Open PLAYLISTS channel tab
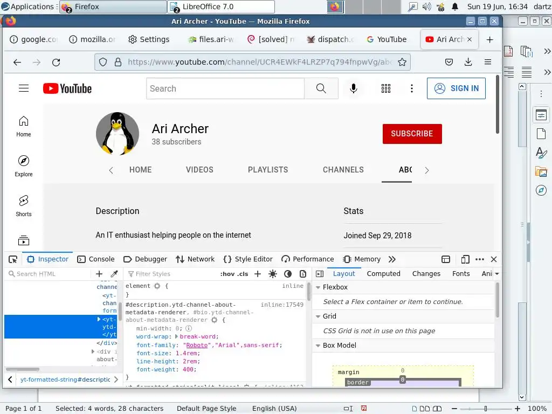The height and width of the screenshot is (414, 552). pyautogui.click(x=268, y=170)
